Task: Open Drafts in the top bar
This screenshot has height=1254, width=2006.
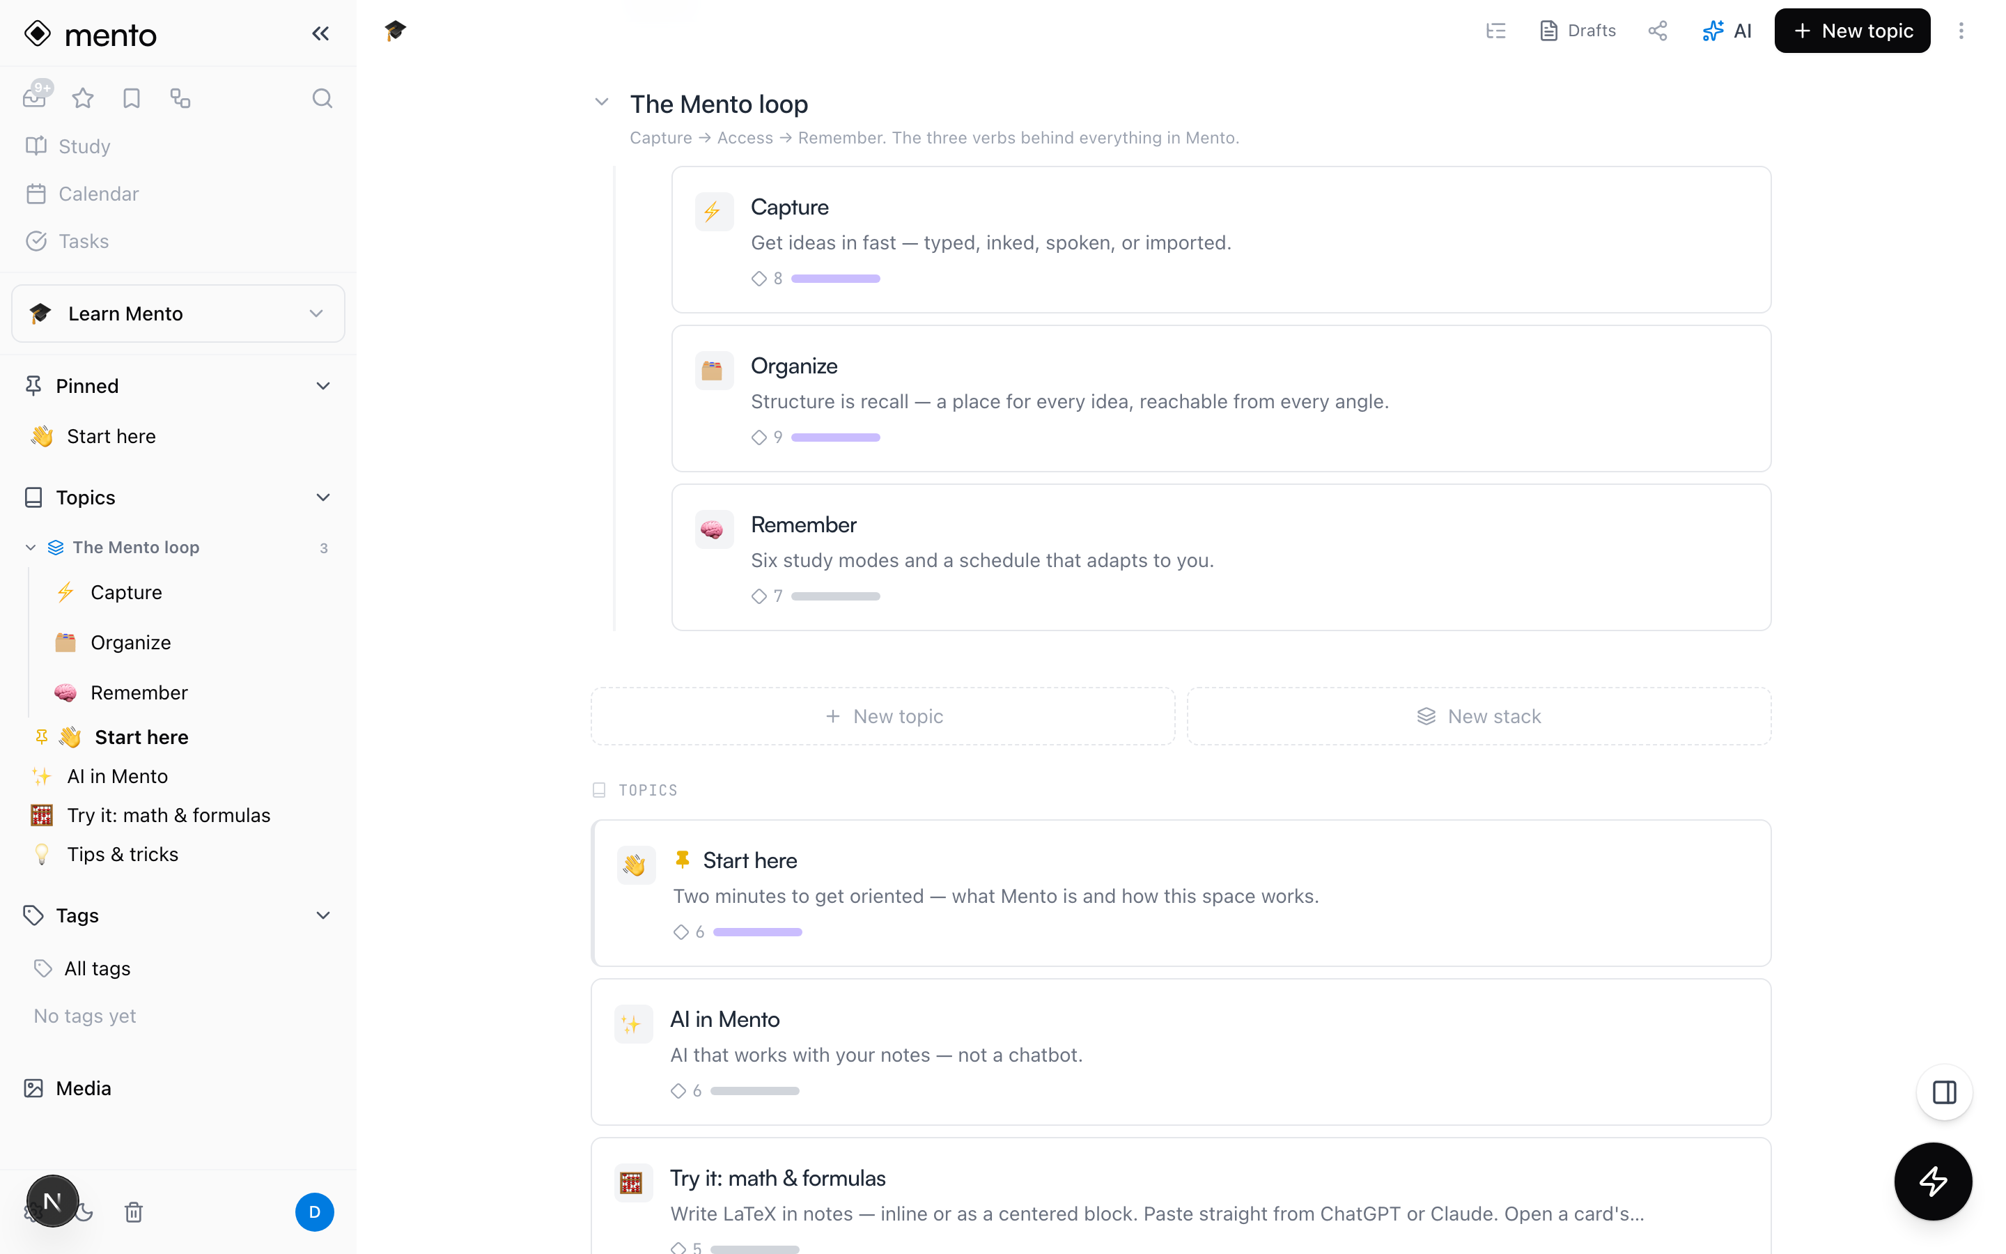Action: [x=1578, y=31]
